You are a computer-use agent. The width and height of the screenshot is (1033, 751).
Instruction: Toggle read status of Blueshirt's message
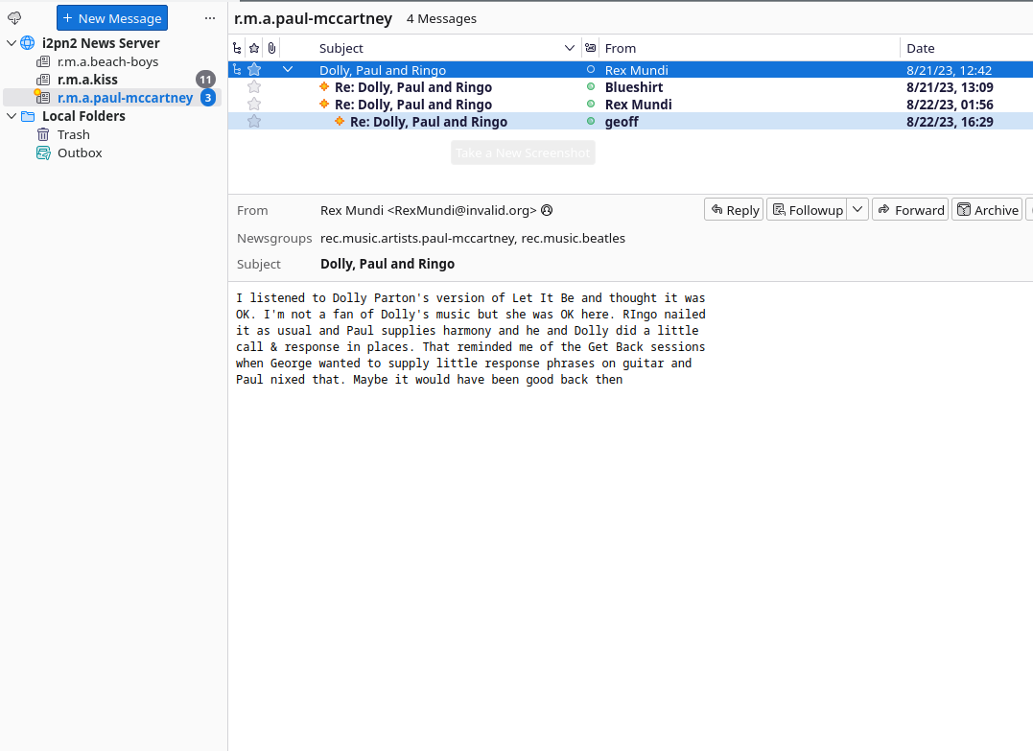(x=590, y=87)
